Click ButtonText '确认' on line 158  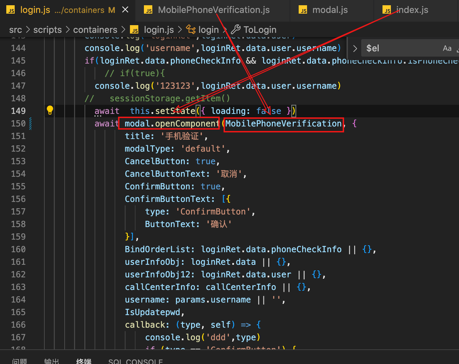189,224
